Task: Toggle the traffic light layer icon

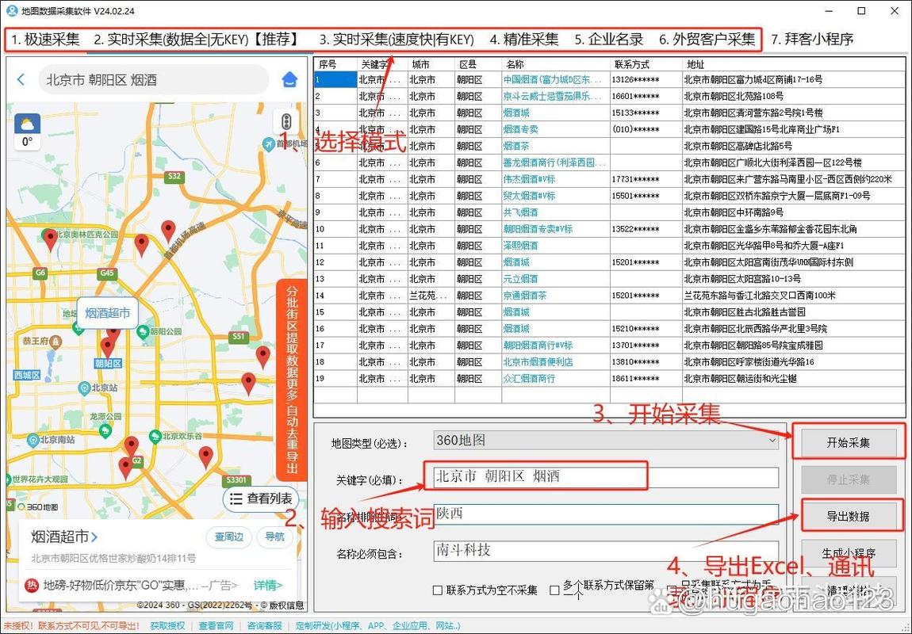Action: pyautogui.click(x=286, y=122)
